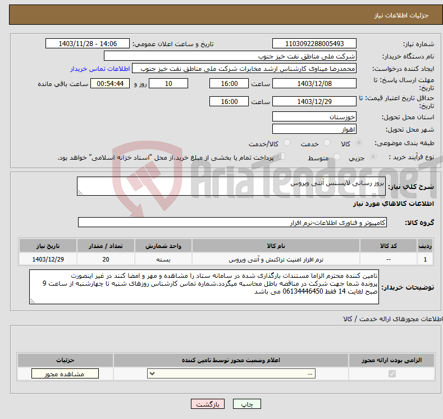Click the announcement date field 1403/11/28 - 14:06
The image size is (443, 419).
[88, 43]
